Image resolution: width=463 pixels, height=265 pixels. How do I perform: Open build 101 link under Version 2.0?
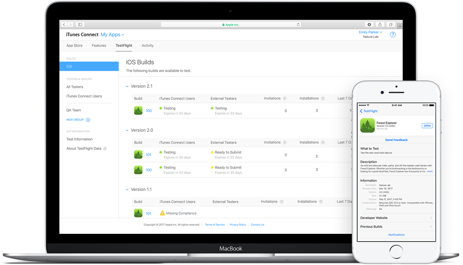148,155
